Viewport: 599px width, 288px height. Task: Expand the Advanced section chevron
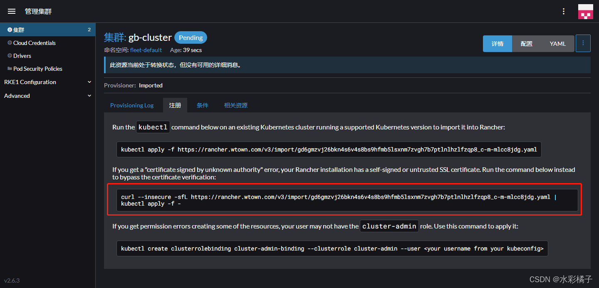pos(89,96)
